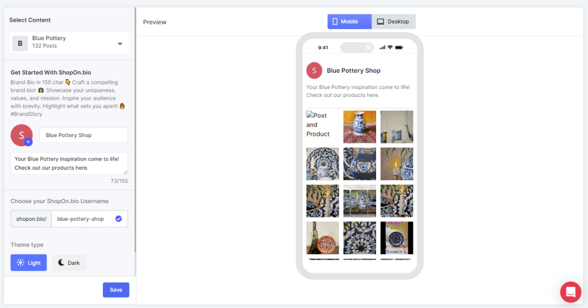This screenshot has height=308, width=588.
Task: Click the preview profile avatar 'S'
Action: click(314, 71)
